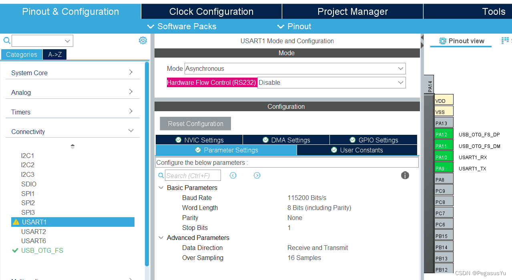Select the PA10 USART1_RX pin
Viewport: 512px width, 280px height.
click(x=444, y=157)
